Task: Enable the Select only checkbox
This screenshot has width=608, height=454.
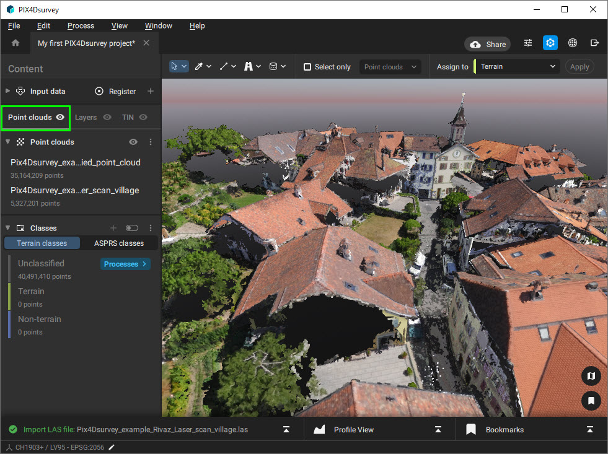Action: 306,66
